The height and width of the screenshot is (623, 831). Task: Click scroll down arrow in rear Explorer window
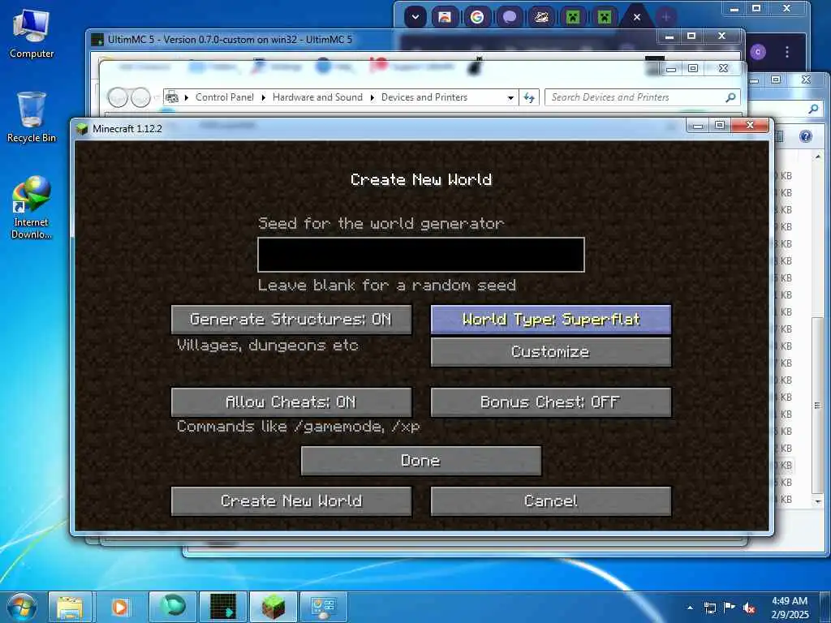(x=818, y=501)
